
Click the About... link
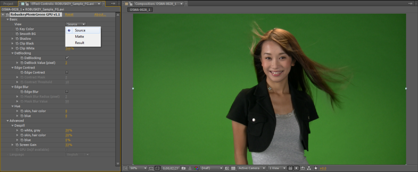tap(100, 15)
